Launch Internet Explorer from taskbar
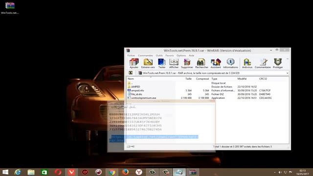The image size is (313, 176). (18, 172)
